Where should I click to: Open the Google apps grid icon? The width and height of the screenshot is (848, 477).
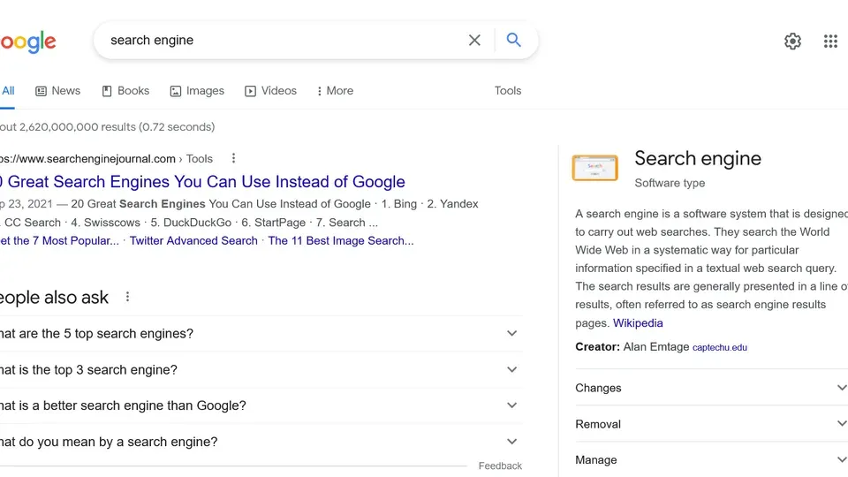coord(830,42)
